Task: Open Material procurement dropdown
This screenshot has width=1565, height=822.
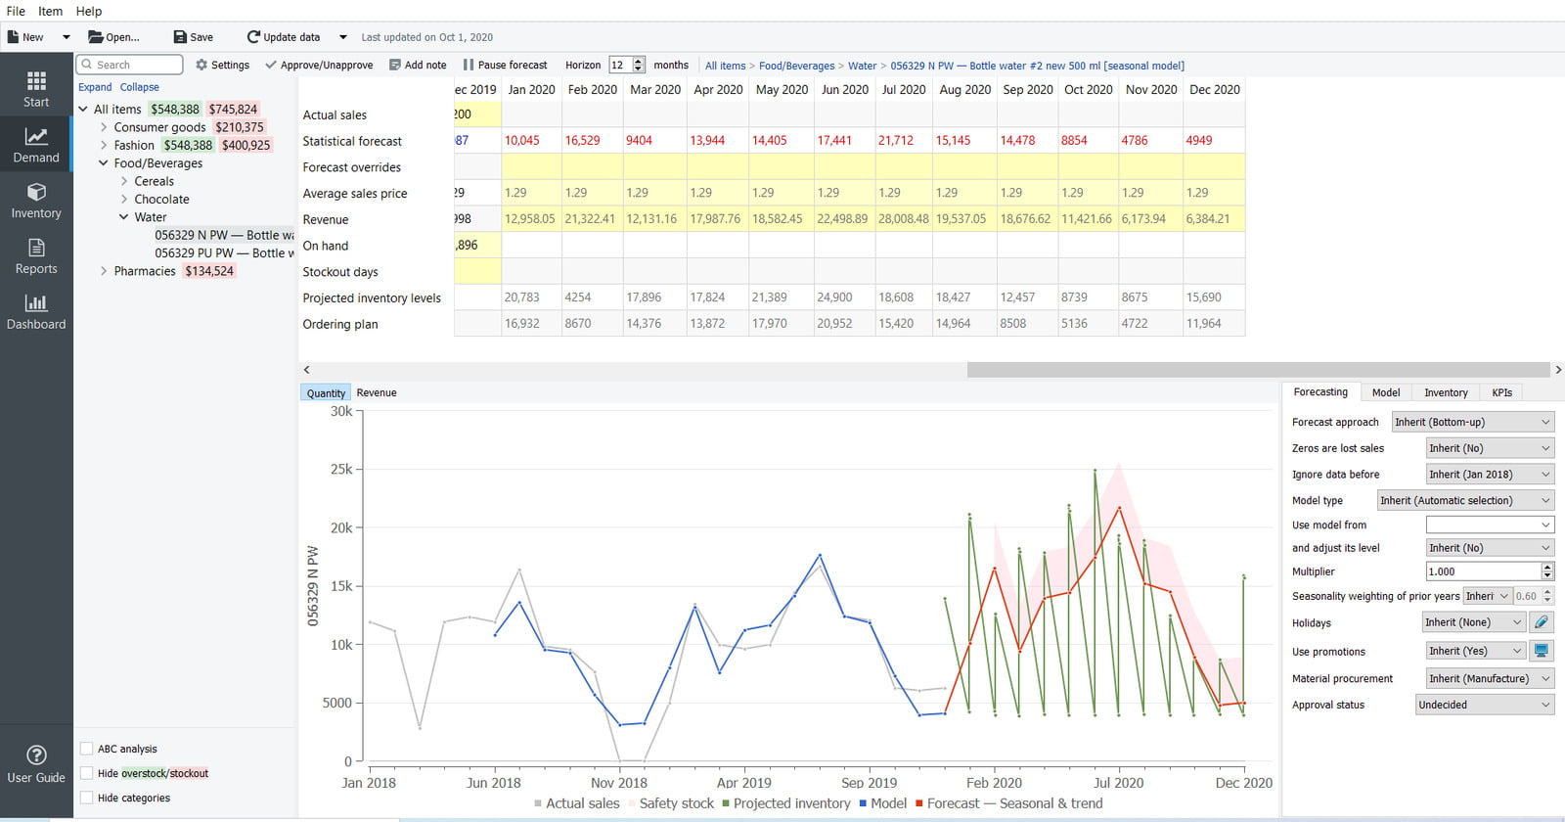Action: (1490, 678)
